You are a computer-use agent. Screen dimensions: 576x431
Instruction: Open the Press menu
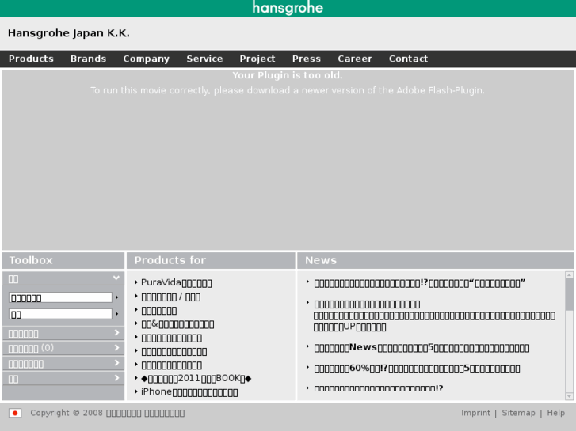click(x=307, y=59)
